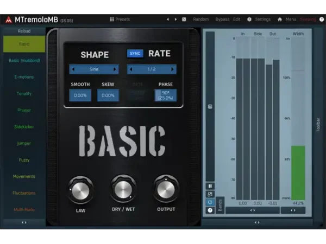This screenshot has height=244, width=326.
Task: Decrease rate with left arrow
Action: (131, 69)
